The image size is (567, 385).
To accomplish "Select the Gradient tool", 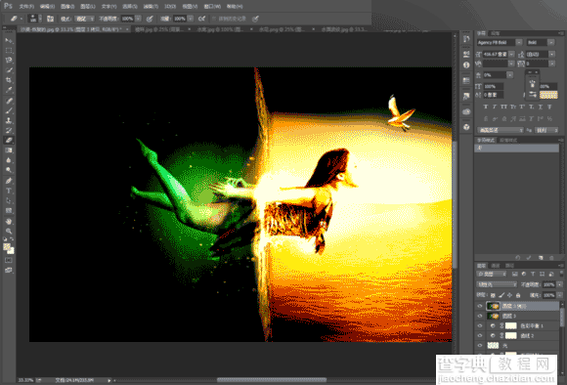I will pyautogui.click(x=9, y=150).
